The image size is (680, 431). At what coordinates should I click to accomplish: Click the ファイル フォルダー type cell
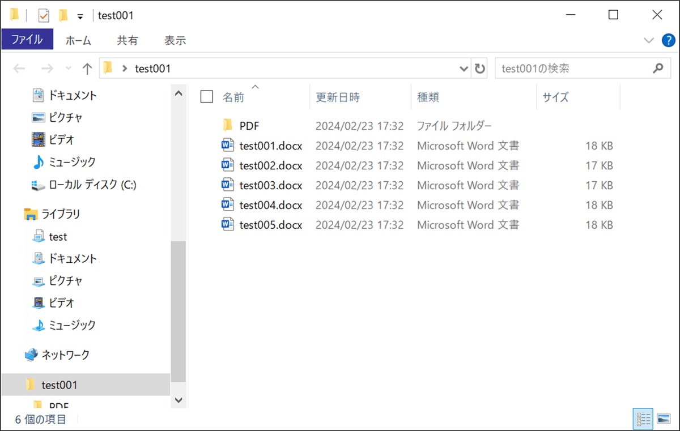coord(454,126)
